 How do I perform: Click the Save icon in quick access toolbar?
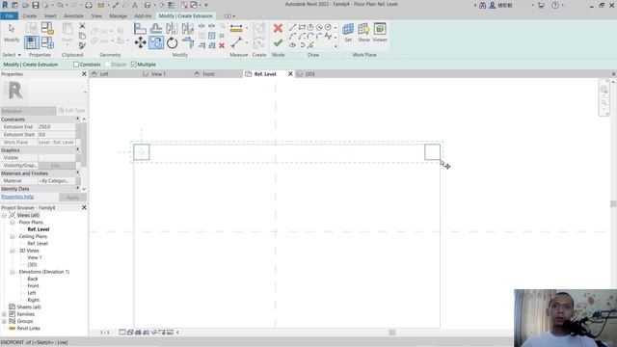point(36,6)
